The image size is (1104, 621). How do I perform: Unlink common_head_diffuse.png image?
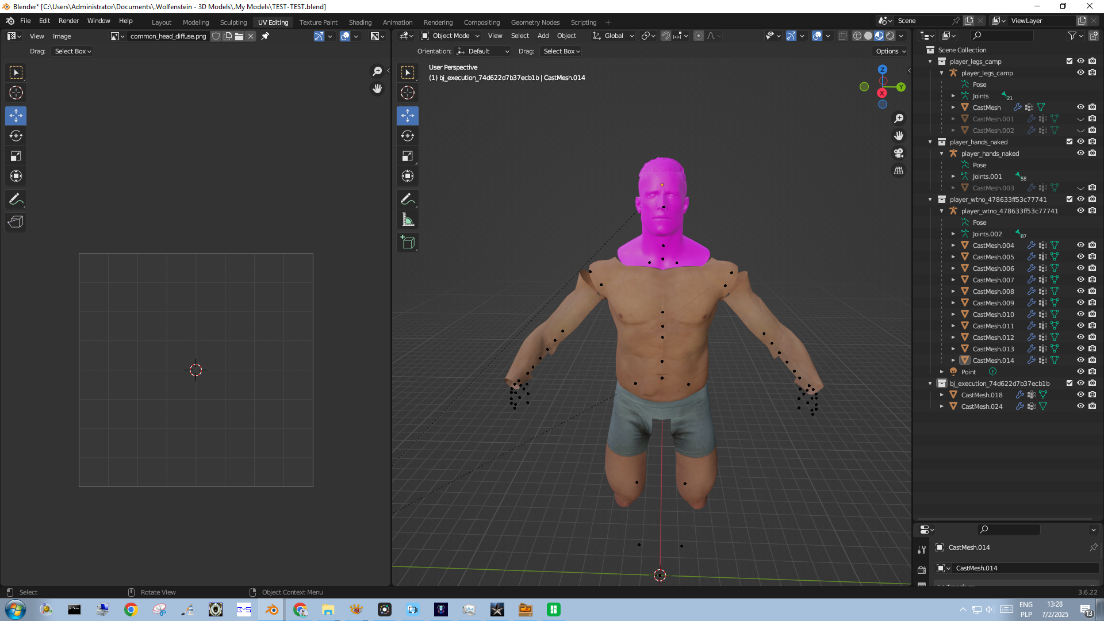(x=251, y=36)
